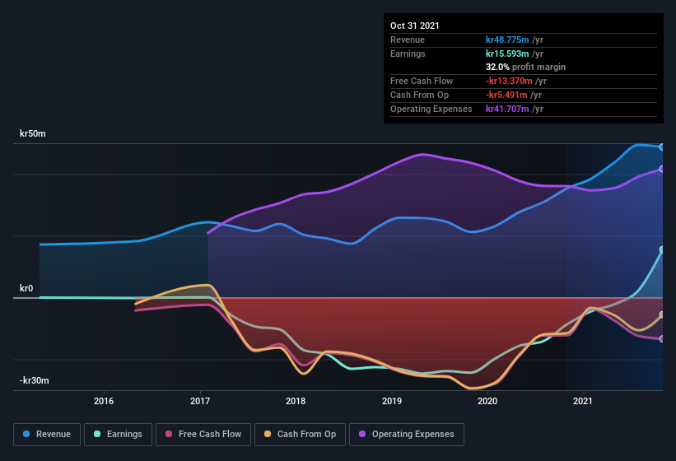
Task: Toggle the Free Cash Flow legend button
Action: [x=203, y=435]
